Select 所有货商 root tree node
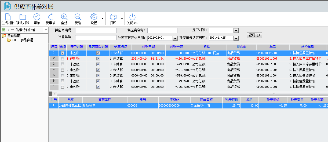Viewport: 328px width, 142px height. pyautogui.click(x=14, y=36)
